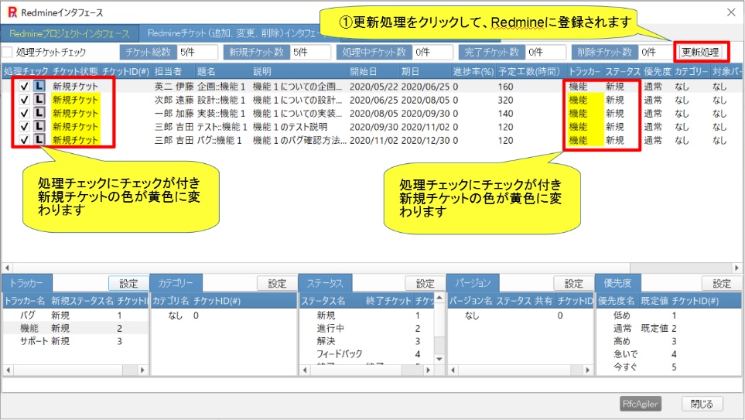The image size is (745, 420).
Task: Select the 低め row in 優先度 list
Action: click(x=668, y=315)
